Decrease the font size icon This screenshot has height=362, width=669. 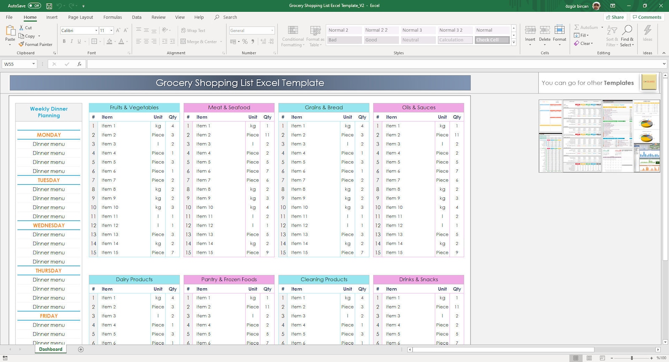126,30
